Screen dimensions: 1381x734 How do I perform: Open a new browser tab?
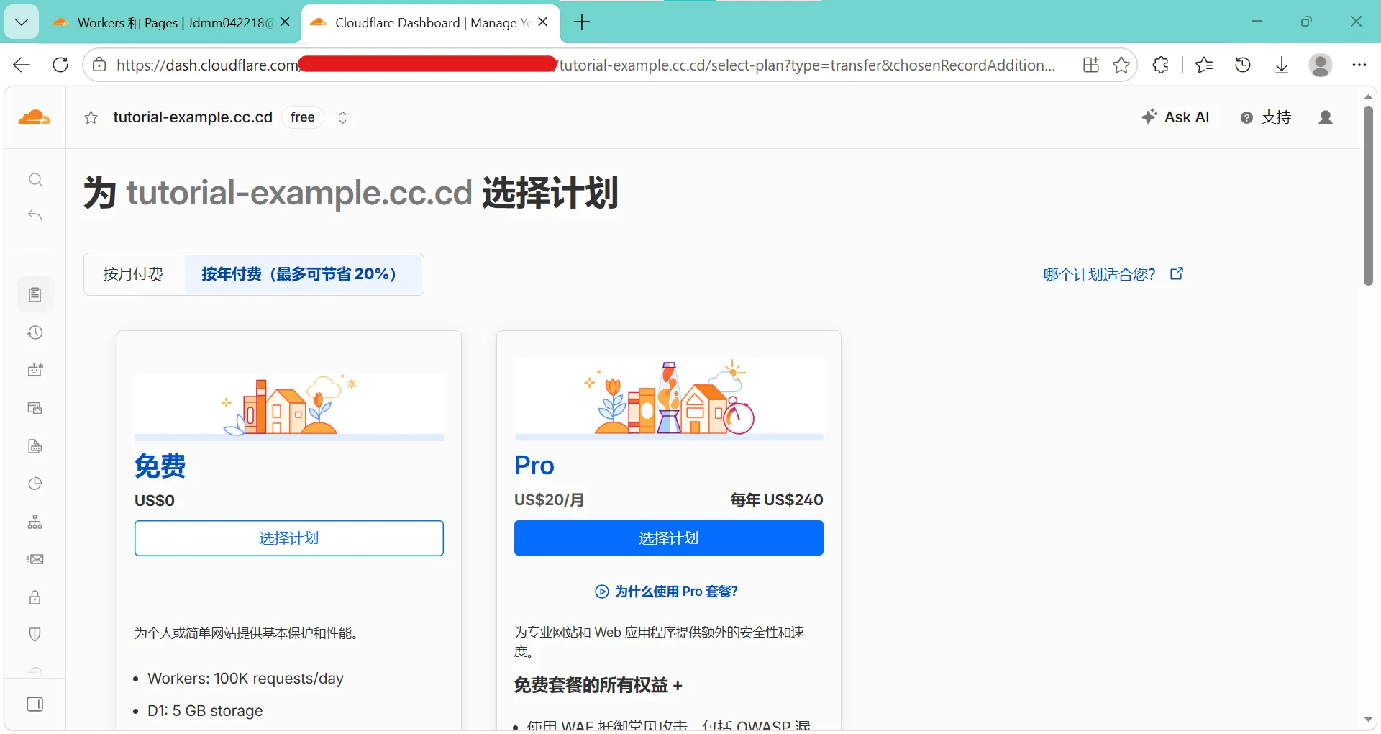(582, 22)
